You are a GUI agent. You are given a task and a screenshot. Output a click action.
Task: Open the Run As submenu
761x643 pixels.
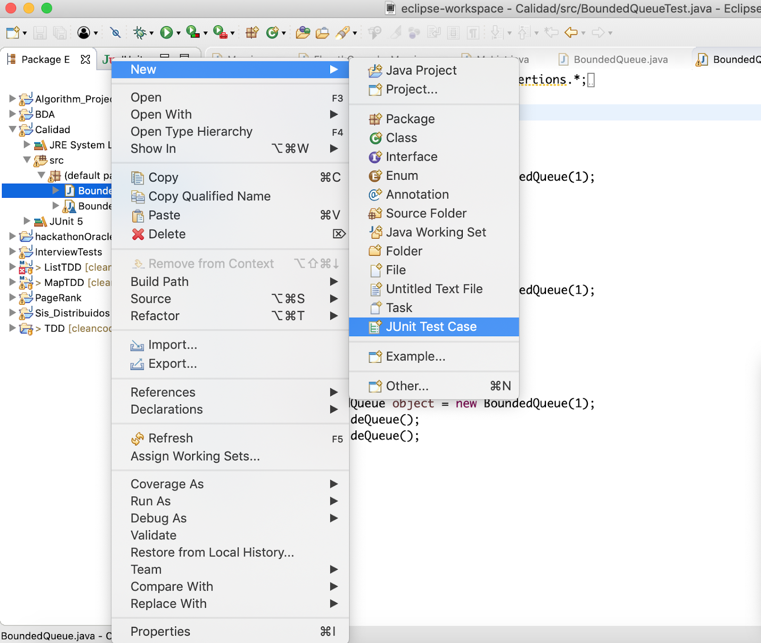pyautogui.click(x=150, y=501)
